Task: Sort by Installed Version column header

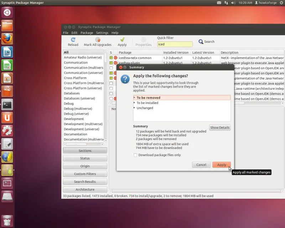Action: (x=176, y=52)
